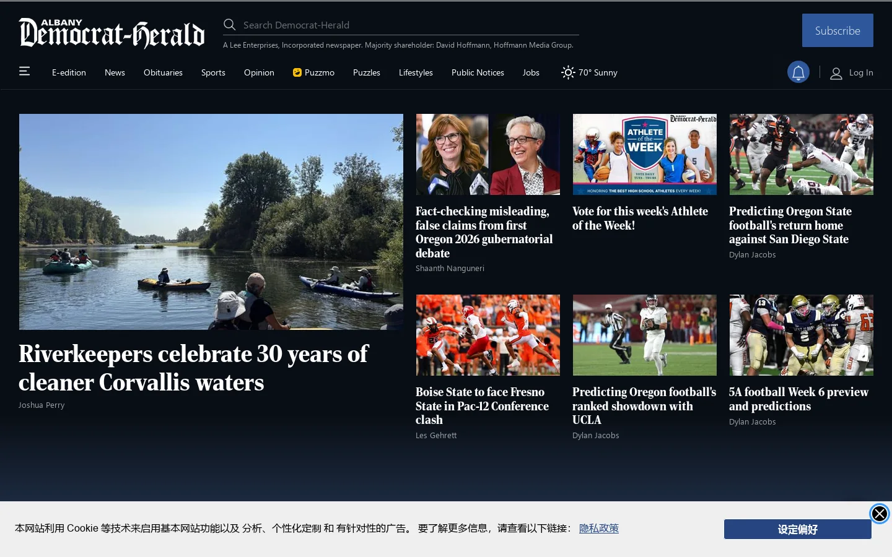892x557 pixels.
Task: Click the Subscribe button
Action: pos(837,30)
